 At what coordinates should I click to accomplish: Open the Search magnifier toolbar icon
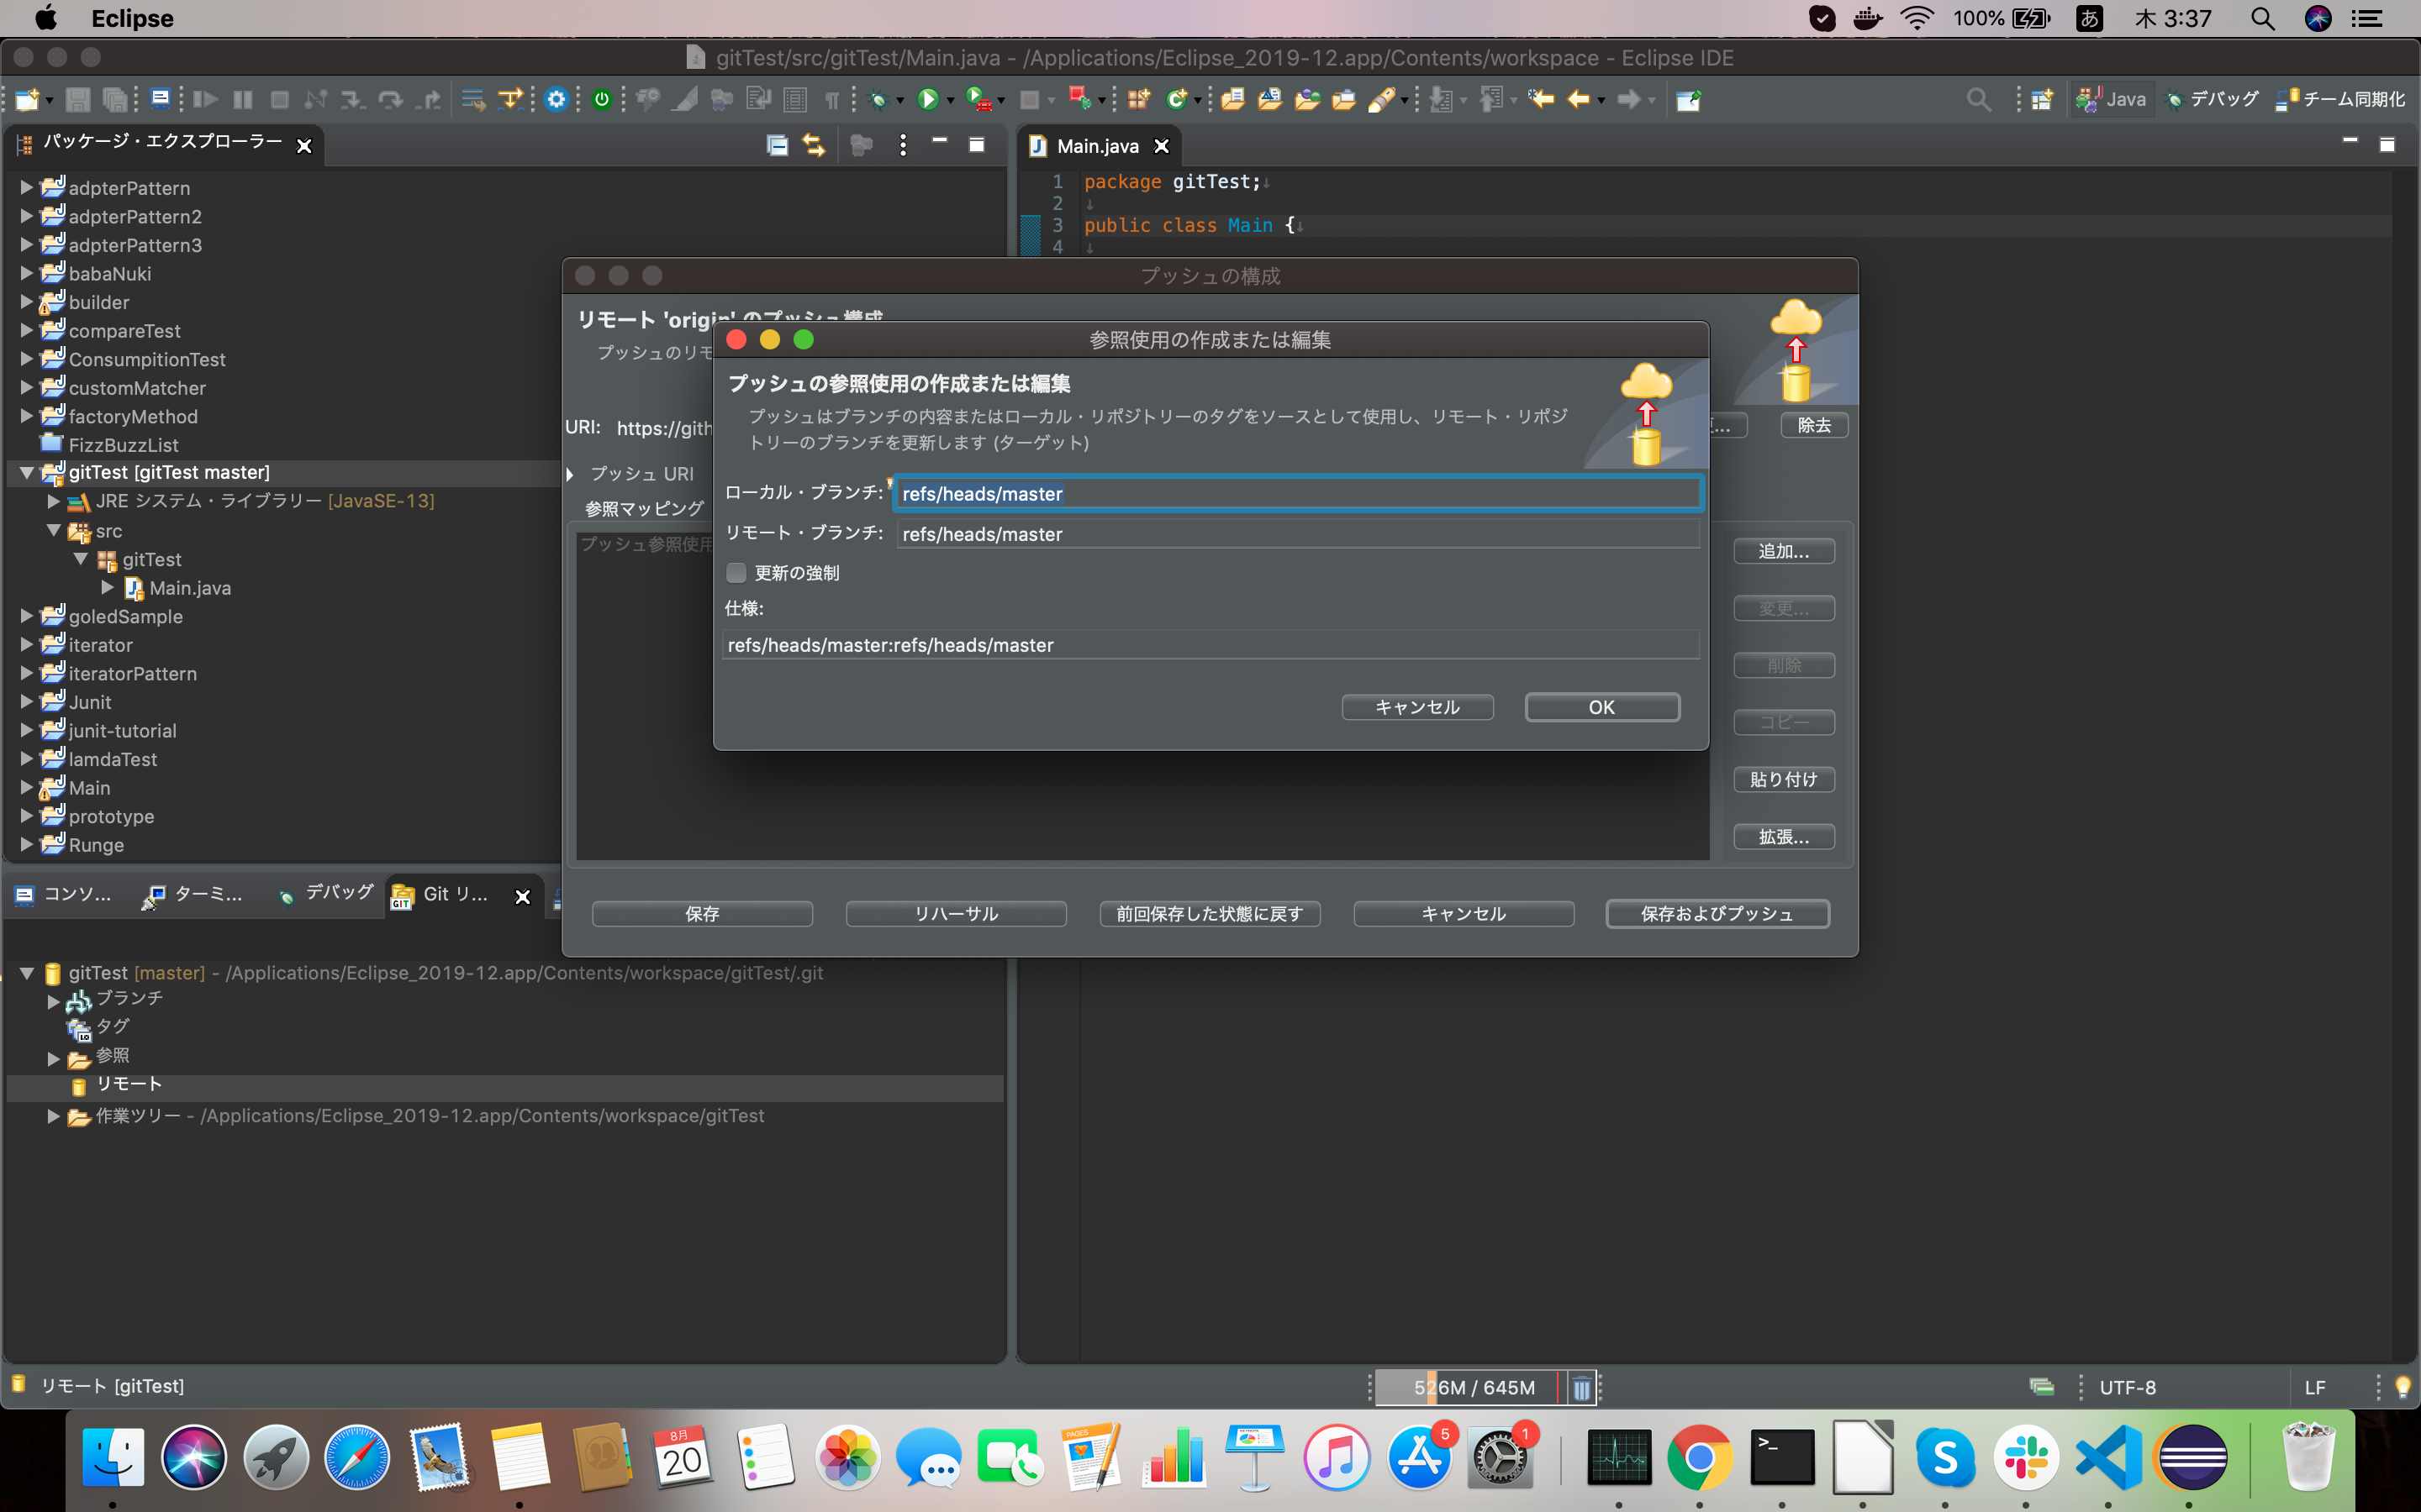pos(1978,99)
